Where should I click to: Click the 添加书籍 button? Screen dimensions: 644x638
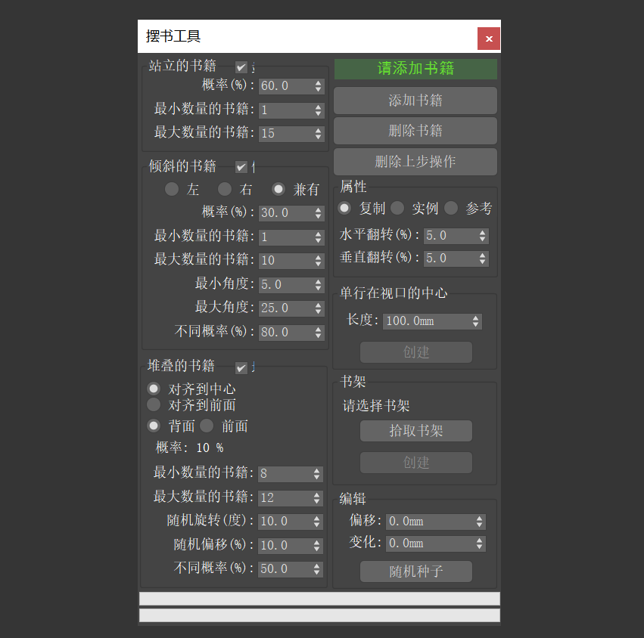(415, 101)
